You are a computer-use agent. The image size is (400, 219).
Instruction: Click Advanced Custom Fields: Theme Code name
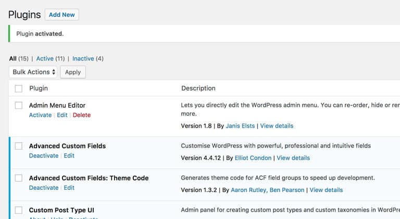[x=89, y=178]
